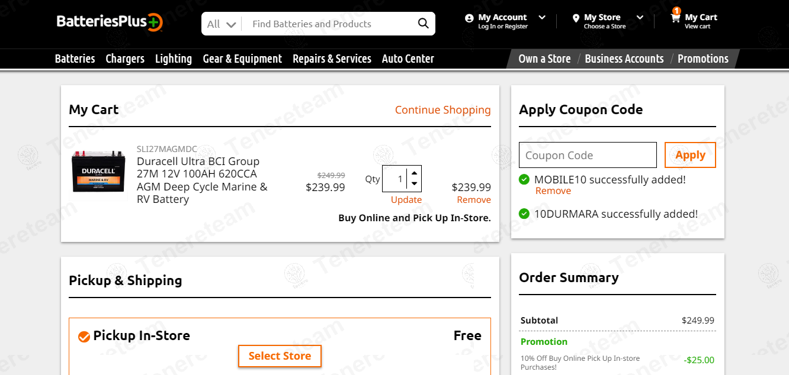Open the Batteries menu
This screenshot has height=375, width=789.
[75, 59]
